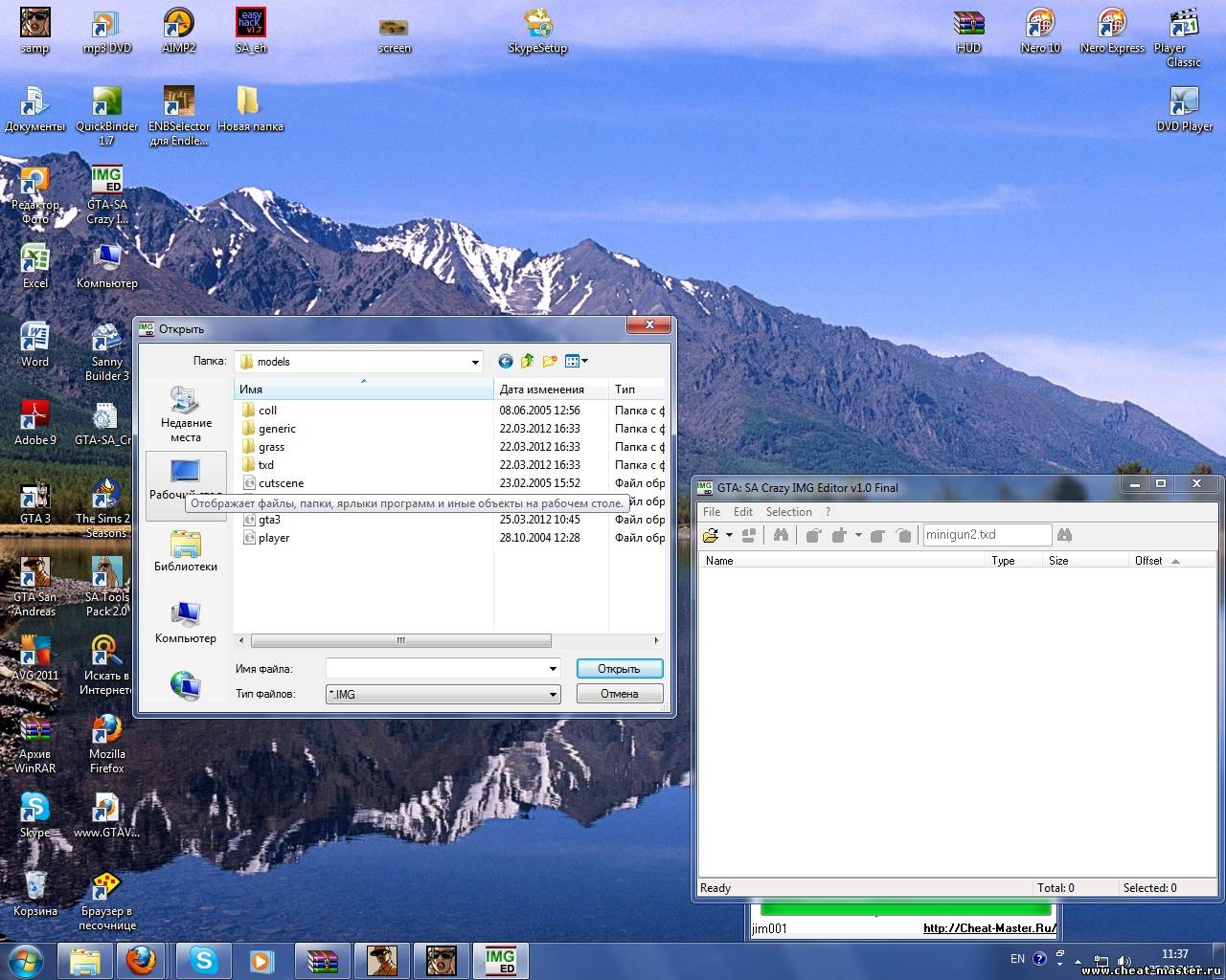The width and height of the screenshot is (1226, 980).
Task: Click the horizontal scrollbar in file list
Action: (400, 640)
